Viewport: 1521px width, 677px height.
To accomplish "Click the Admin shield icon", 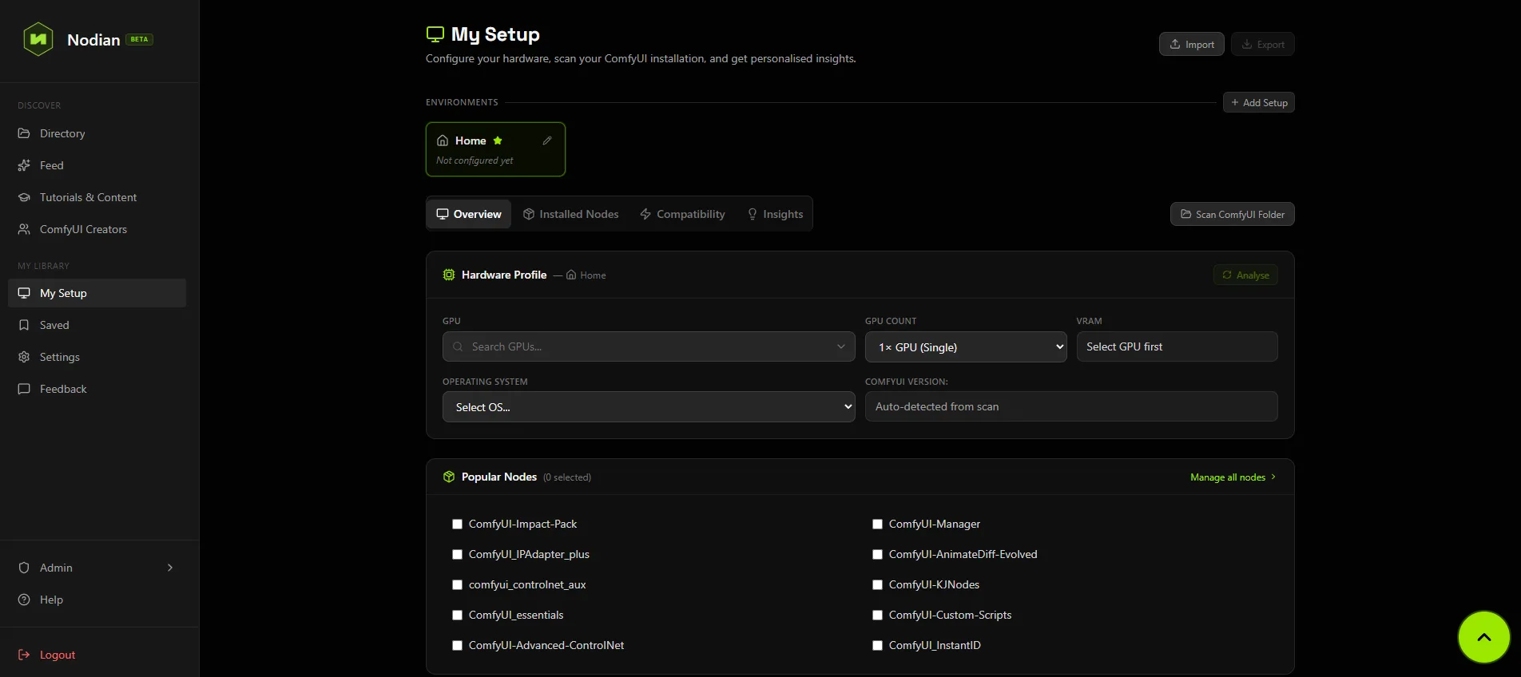I will pos(24,568).
